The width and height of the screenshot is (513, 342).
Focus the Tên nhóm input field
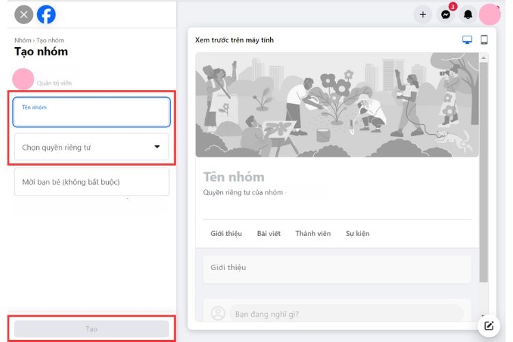92,112
